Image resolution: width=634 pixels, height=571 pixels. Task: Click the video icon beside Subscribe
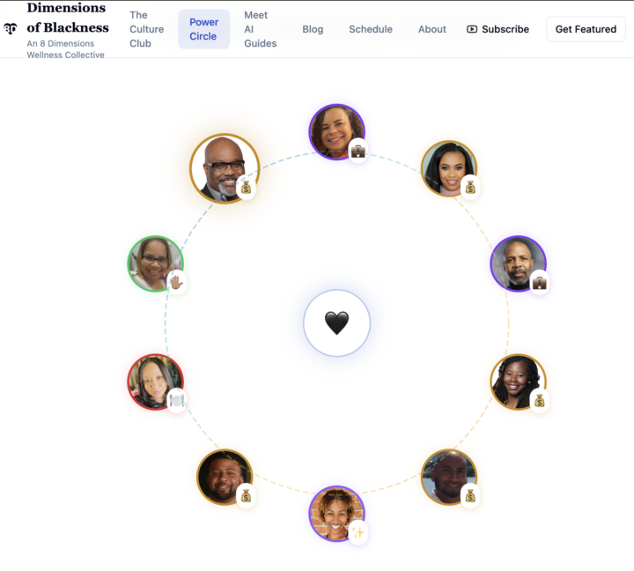[x=472, y=29]
